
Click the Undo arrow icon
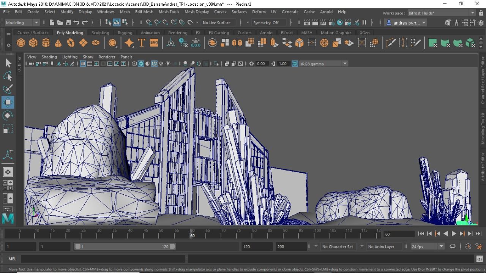click(77, 23)
